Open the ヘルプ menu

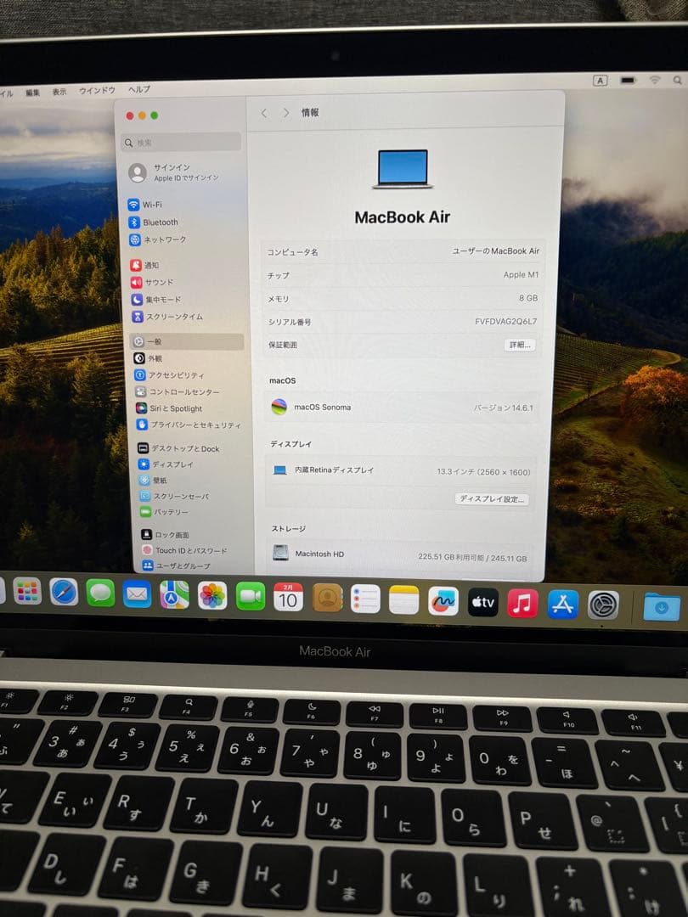coord(140,89)
